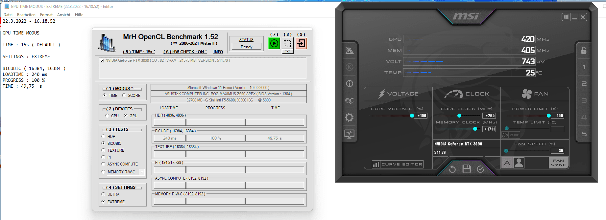This screenshot has width=606, height=220.
Task: Click the pink exit icon (9)
Action: coord(301,43)
